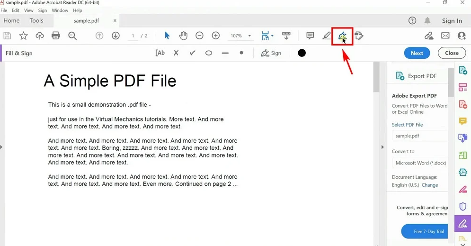The width and height of the screenshot is (471, 246).
Task: Click the Print file icon
Action: pos(56,36)
